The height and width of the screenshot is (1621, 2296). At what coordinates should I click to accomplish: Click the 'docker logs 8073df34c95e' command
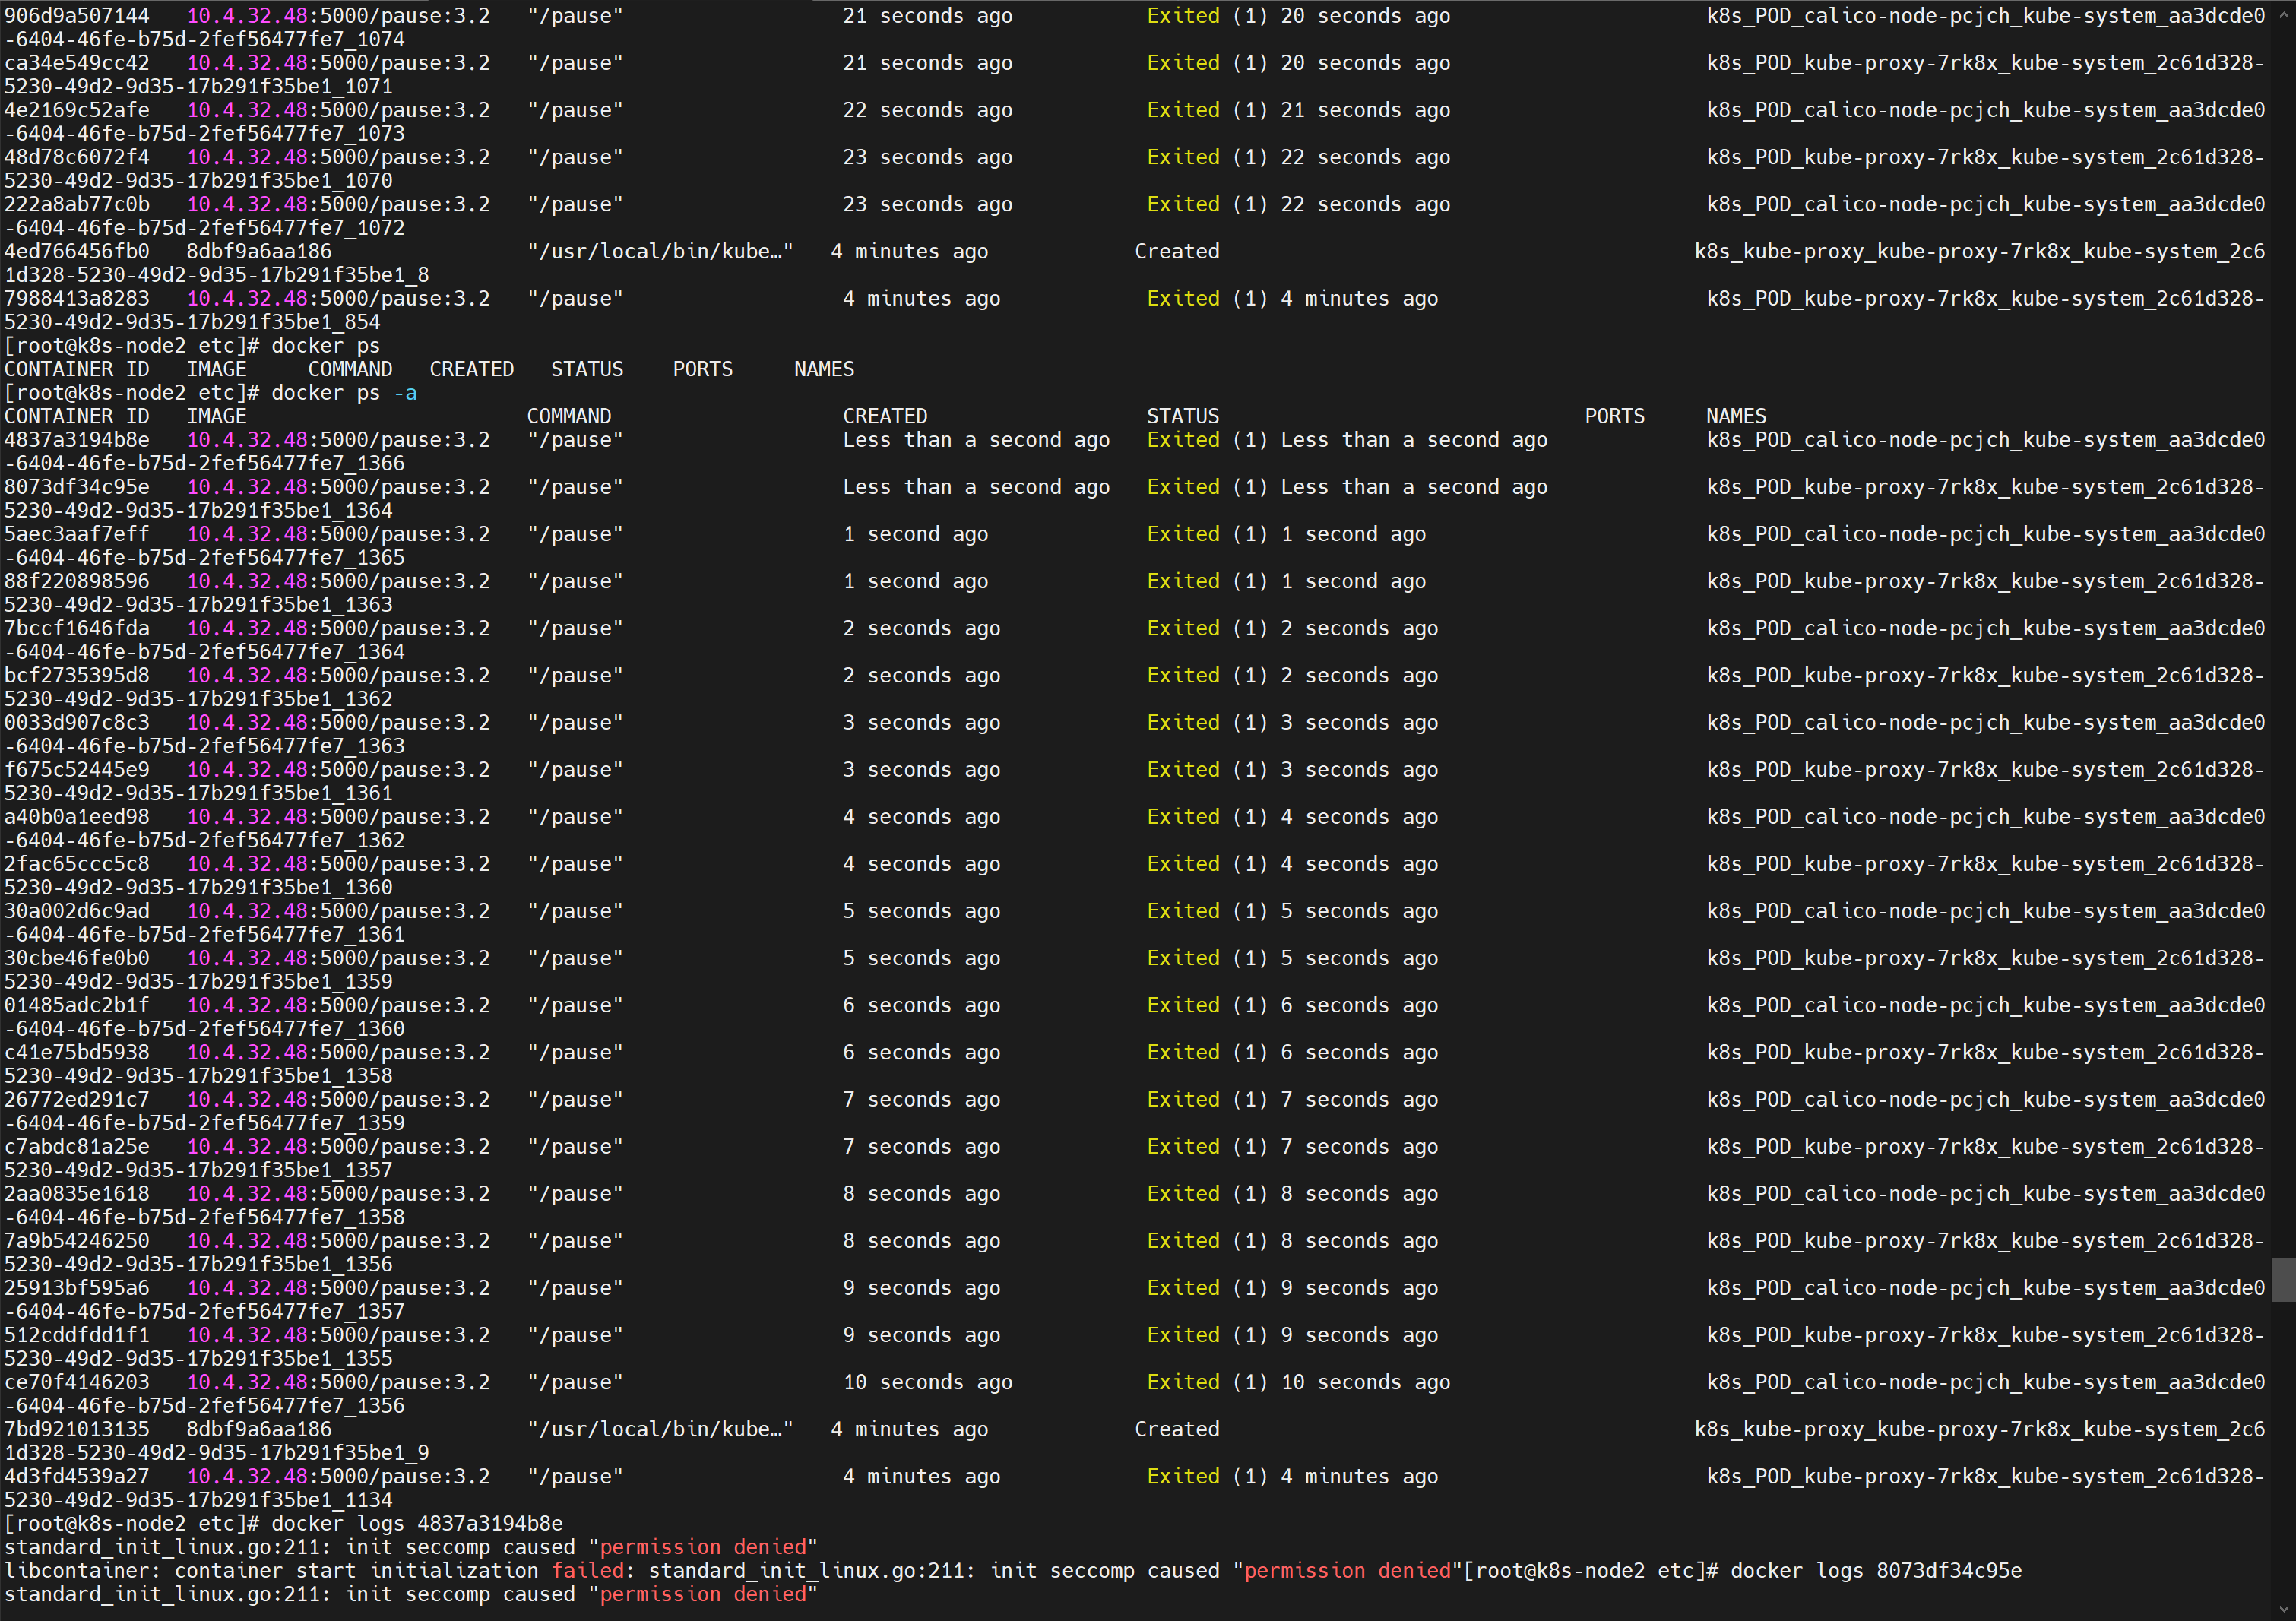click(1876, 1569)
